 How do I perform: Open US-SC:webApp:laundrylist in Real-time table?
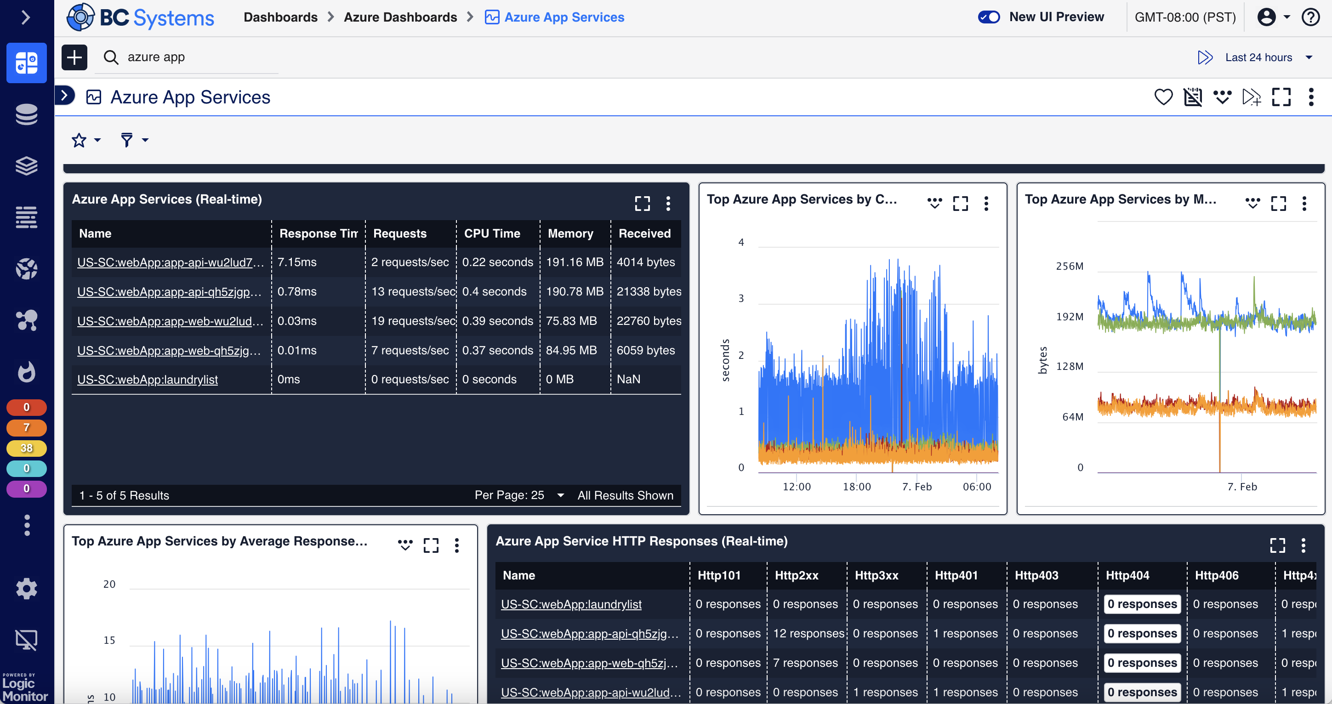coord(148,380)
